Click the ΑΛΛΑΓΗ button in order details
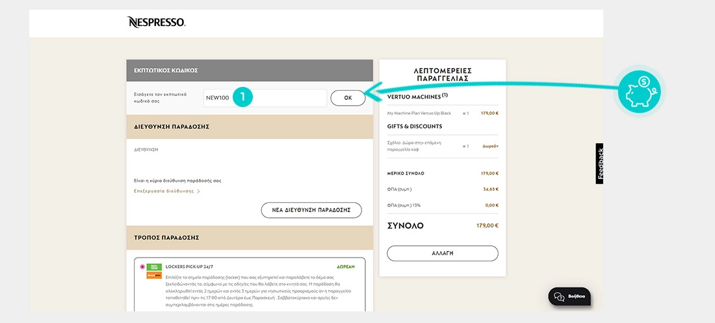This screenshot has width=715, height=323. (442, 254)
